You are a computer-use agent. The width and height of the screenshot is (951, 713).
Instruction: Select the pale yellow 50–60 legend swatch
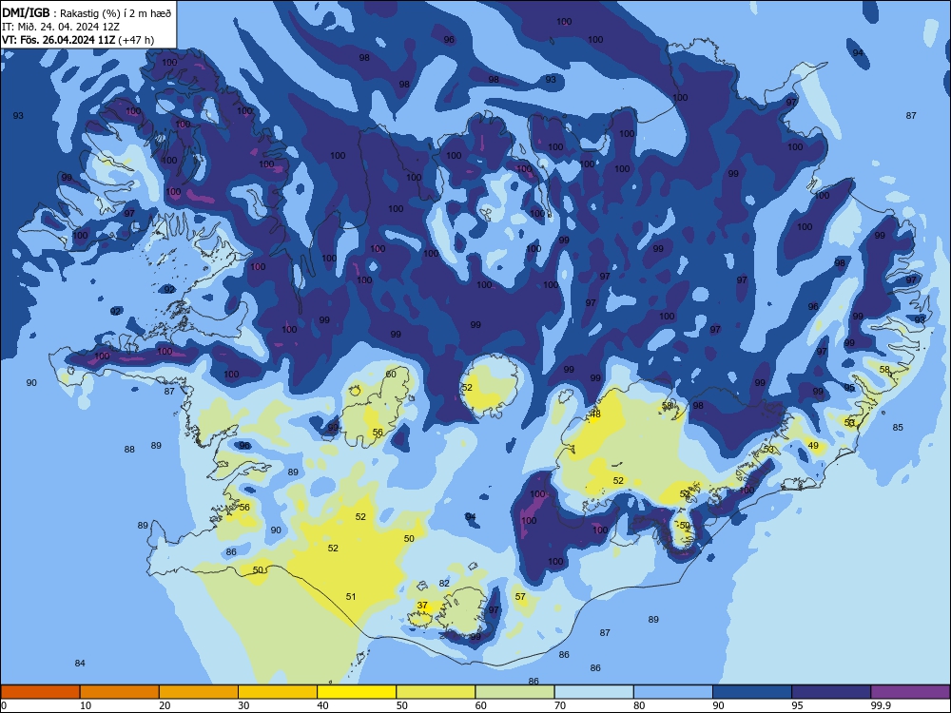[x=436, y=692]
